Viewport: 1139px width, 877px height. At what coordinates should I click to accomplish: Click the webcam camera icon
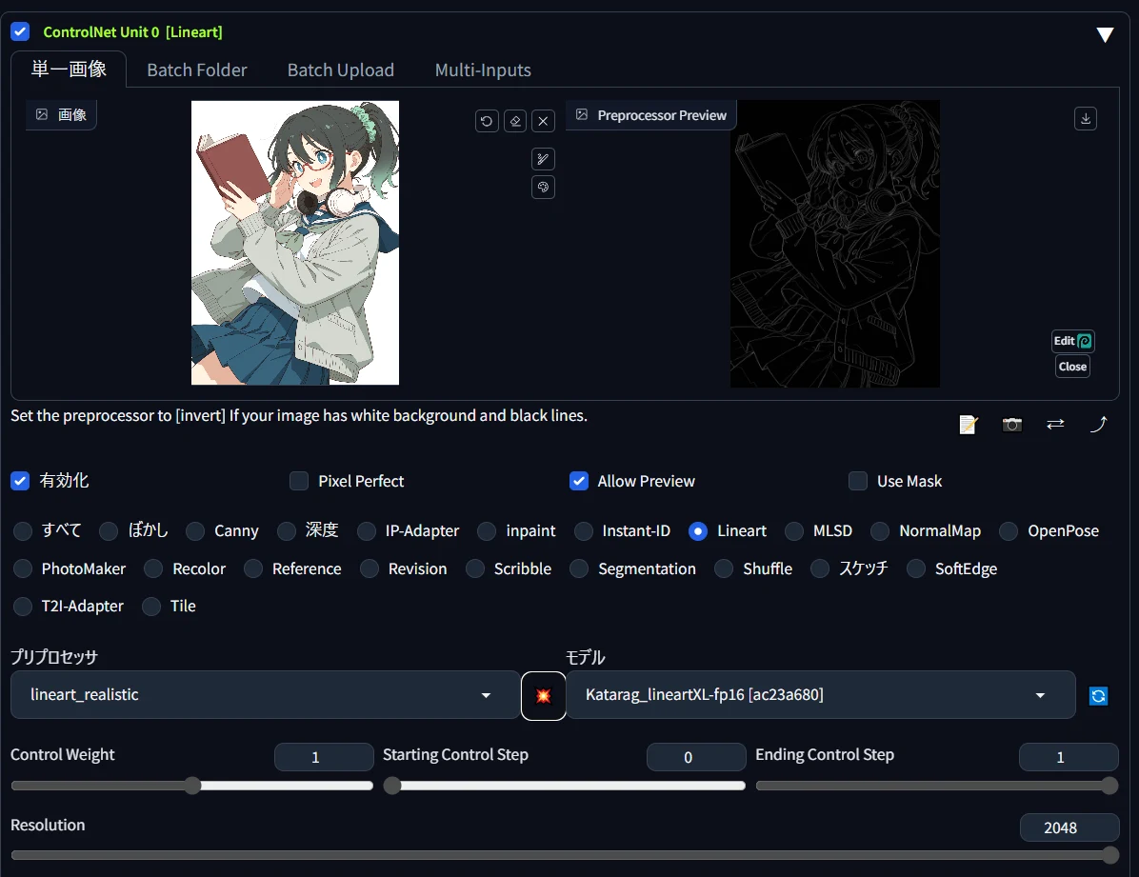(1012, 425)
